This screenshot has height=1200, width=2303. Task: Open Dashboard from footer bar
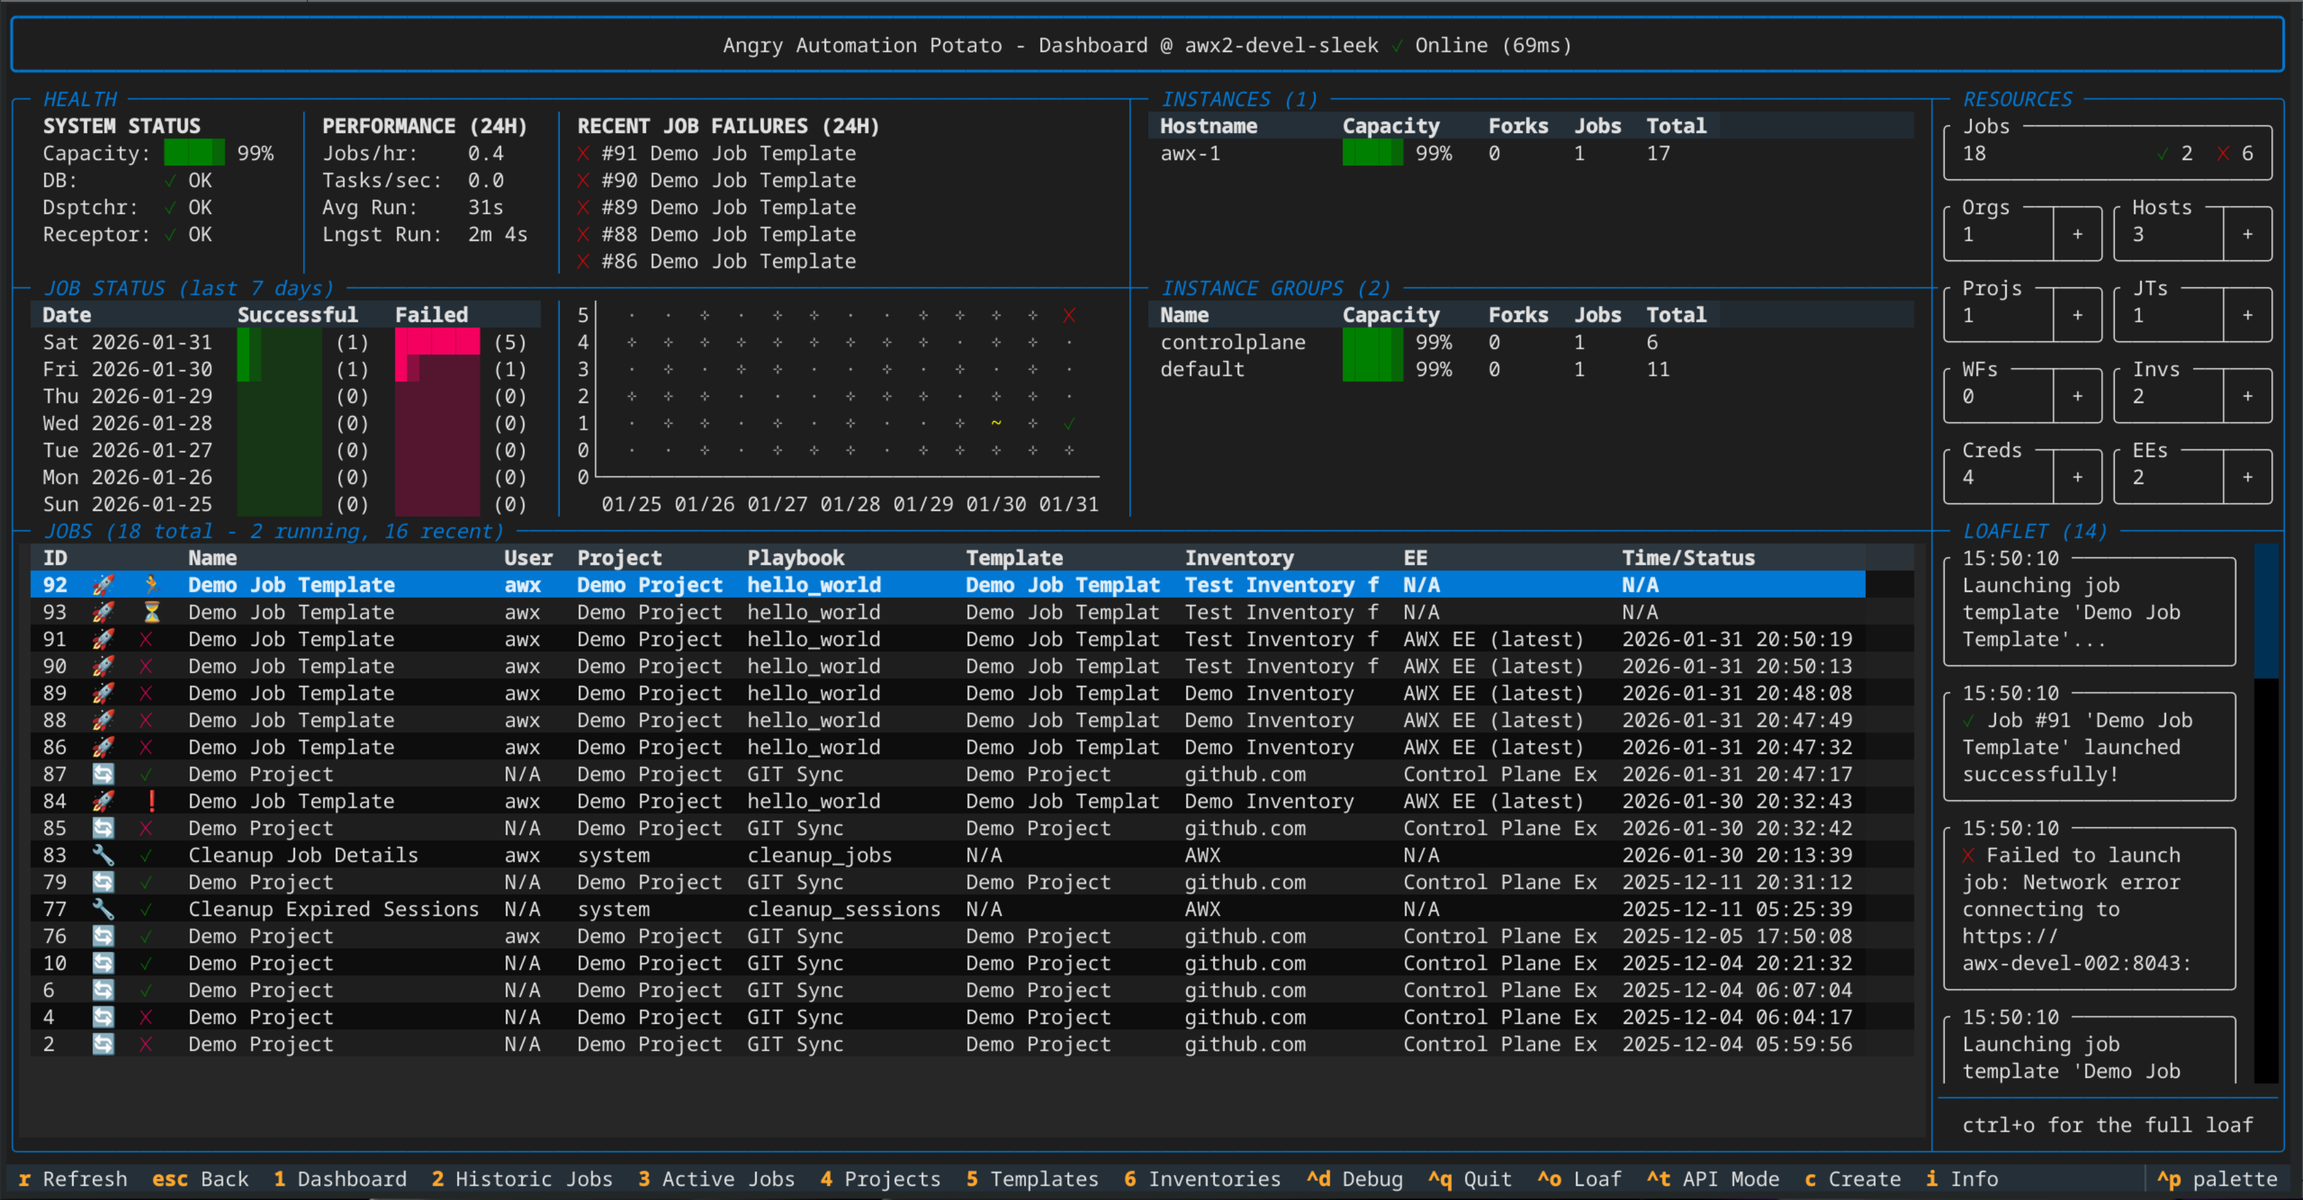point(340,1180)
